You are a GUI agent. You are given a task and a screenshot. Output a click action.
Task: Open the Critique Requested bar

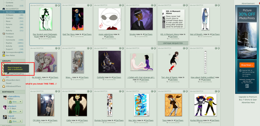pos(173,43)
